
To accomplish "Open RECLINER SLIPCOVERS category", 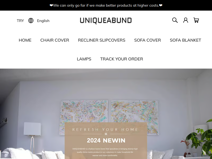I will (101, 40).
